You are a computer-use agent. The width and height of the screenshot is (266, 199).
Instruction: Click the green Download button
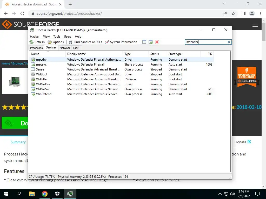(15, 123)
